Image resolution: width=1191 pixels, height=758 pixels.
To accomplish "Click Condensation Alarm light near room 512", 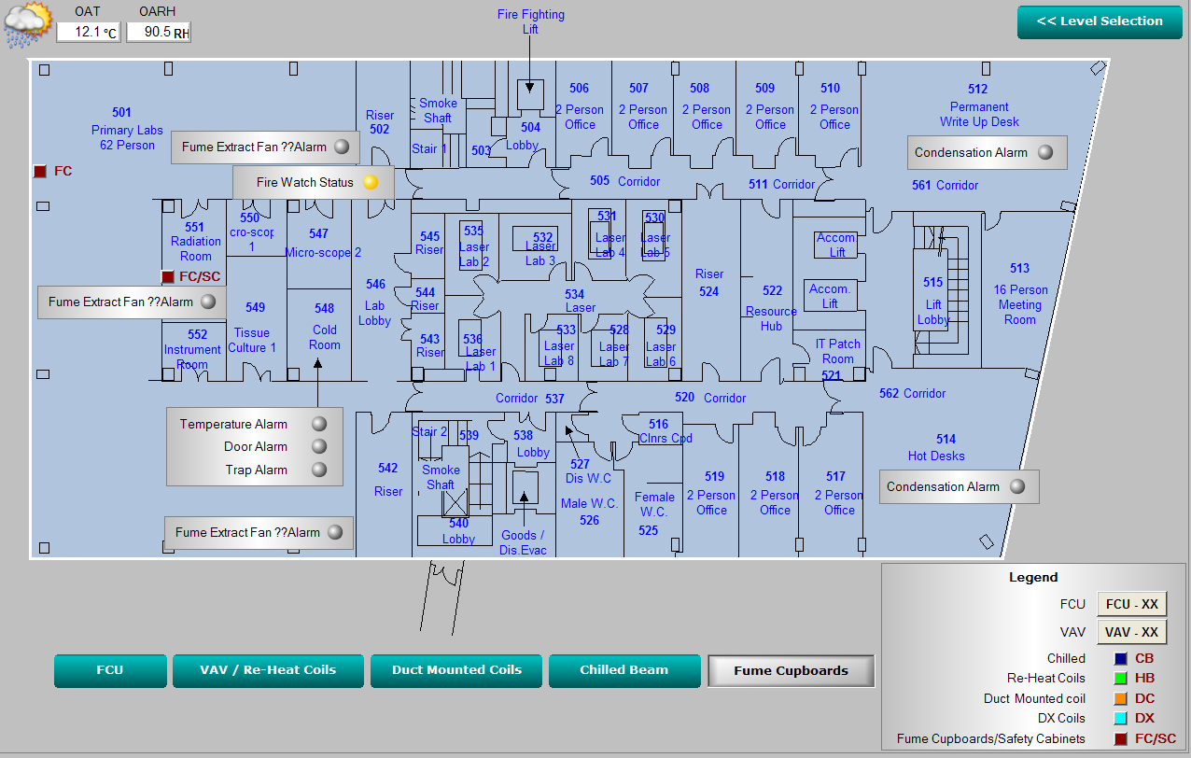I will point(1045,153).
